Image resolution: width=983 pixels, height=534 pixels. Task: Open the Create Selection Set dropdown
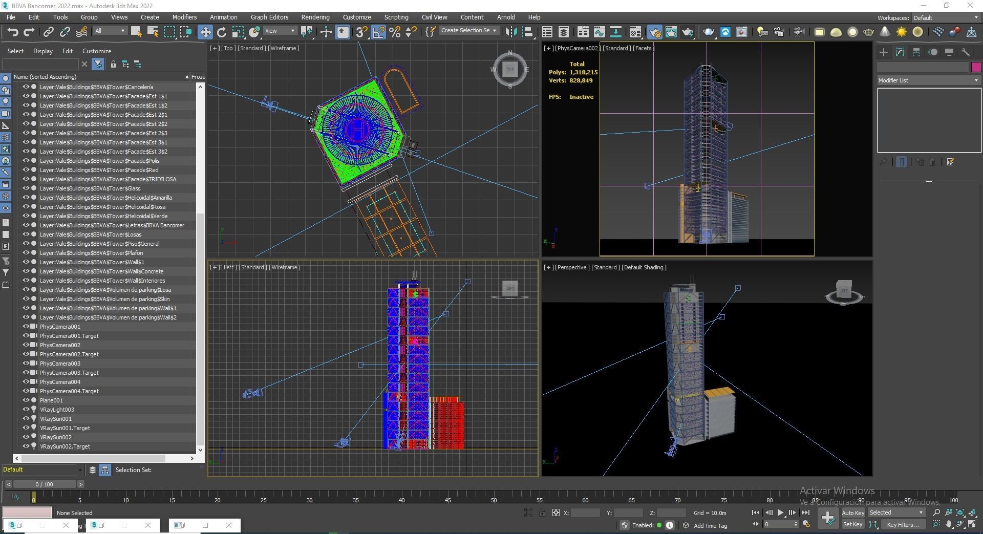coord(469,31)
